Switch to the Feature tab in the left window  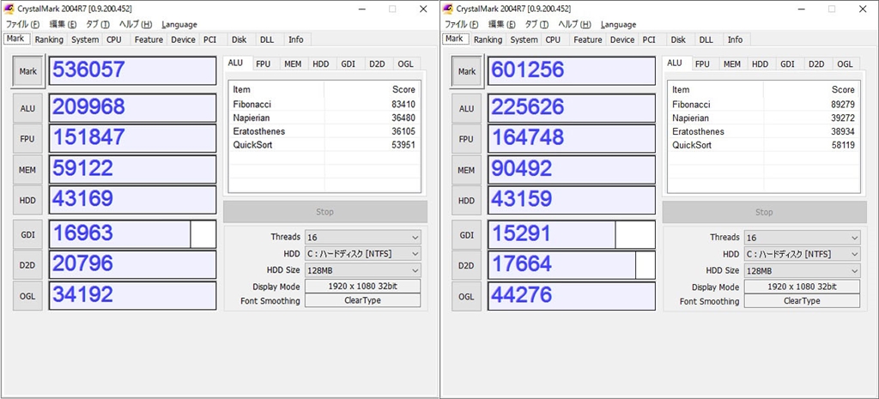[x=149, y=39]
